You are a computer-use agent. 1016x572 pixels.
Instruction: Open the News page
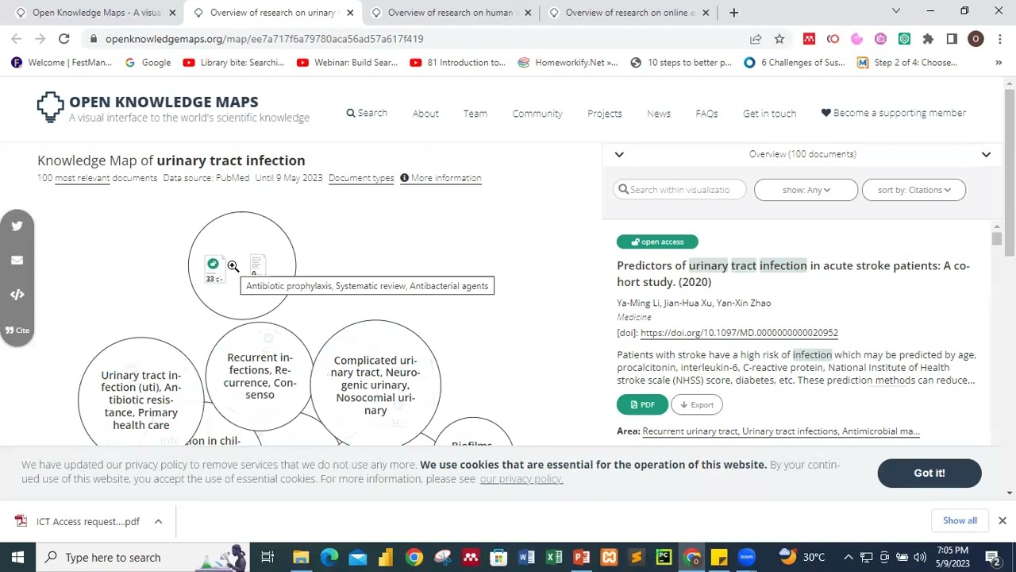pos(659,114)
